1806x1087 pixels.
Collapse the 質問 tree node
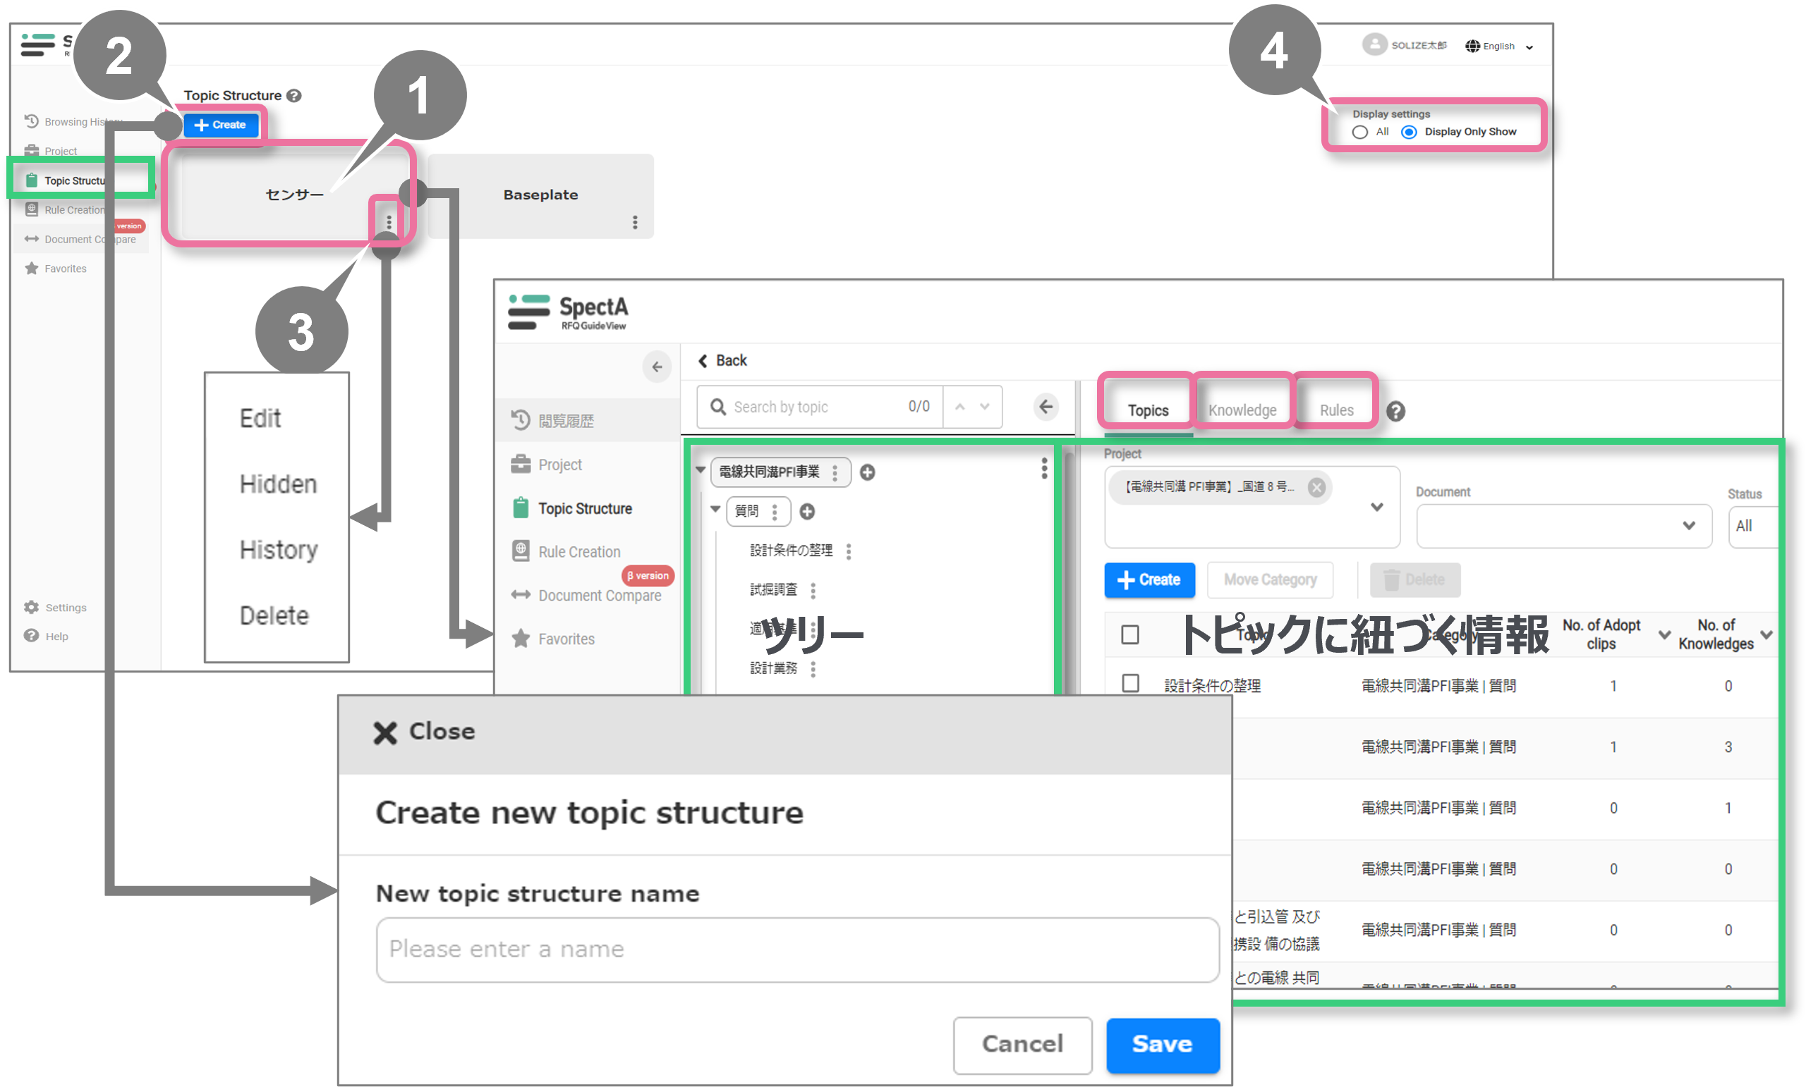[x=715, y=509]
